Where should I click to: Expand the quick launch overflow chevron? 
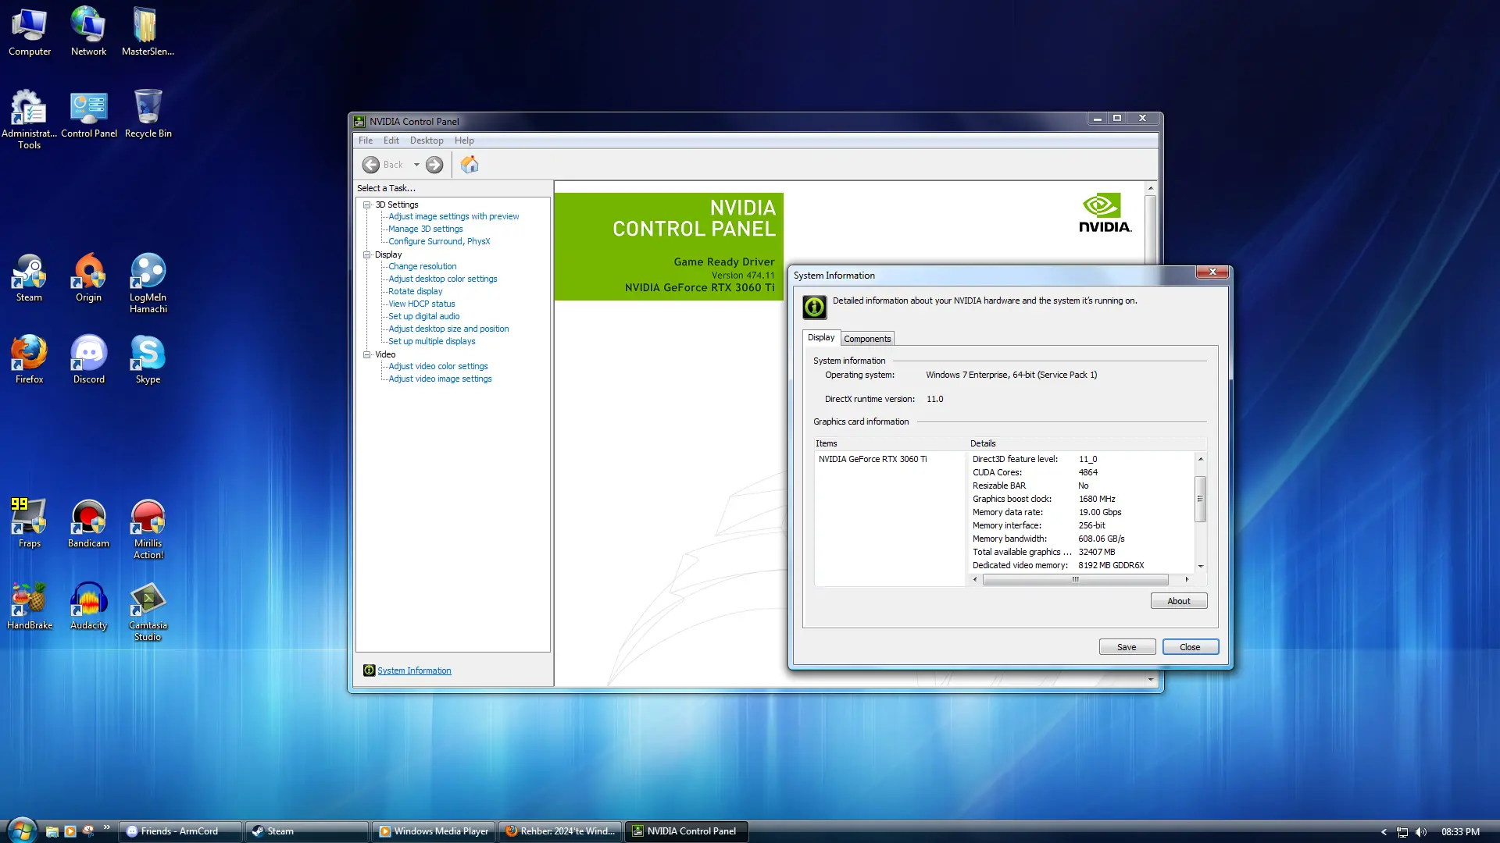(x=106, y=827)
